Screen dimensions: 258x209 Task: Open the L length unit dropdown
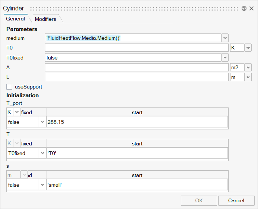248,77
